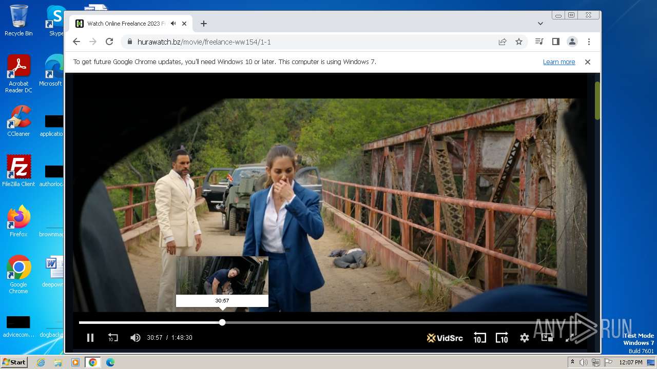Mute the video player volume
Viewport: 657px width, 369px height.
[135, 338]
